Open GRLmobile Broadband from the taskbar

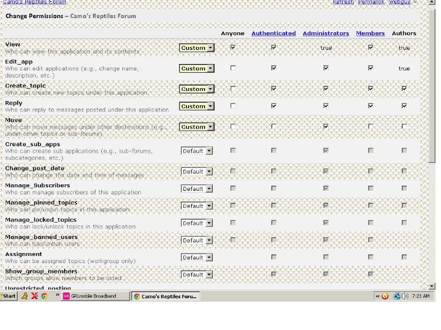pyautogui.click(x=94, y=296)
